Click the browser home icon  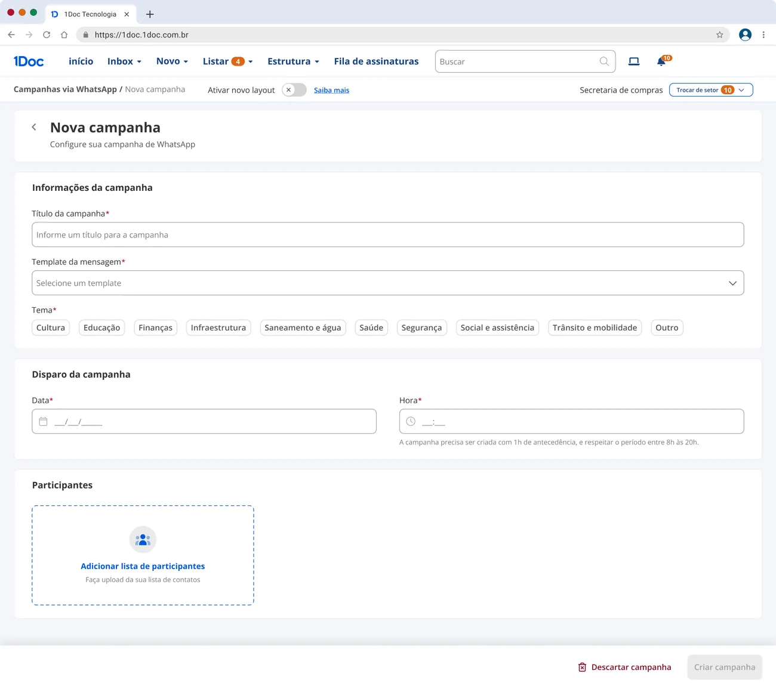[64, 35]
